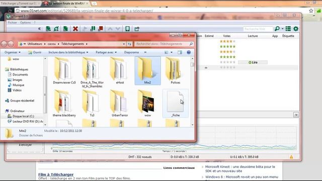Click the Pause torrent icon
The image size is (322, 181).
93,29
